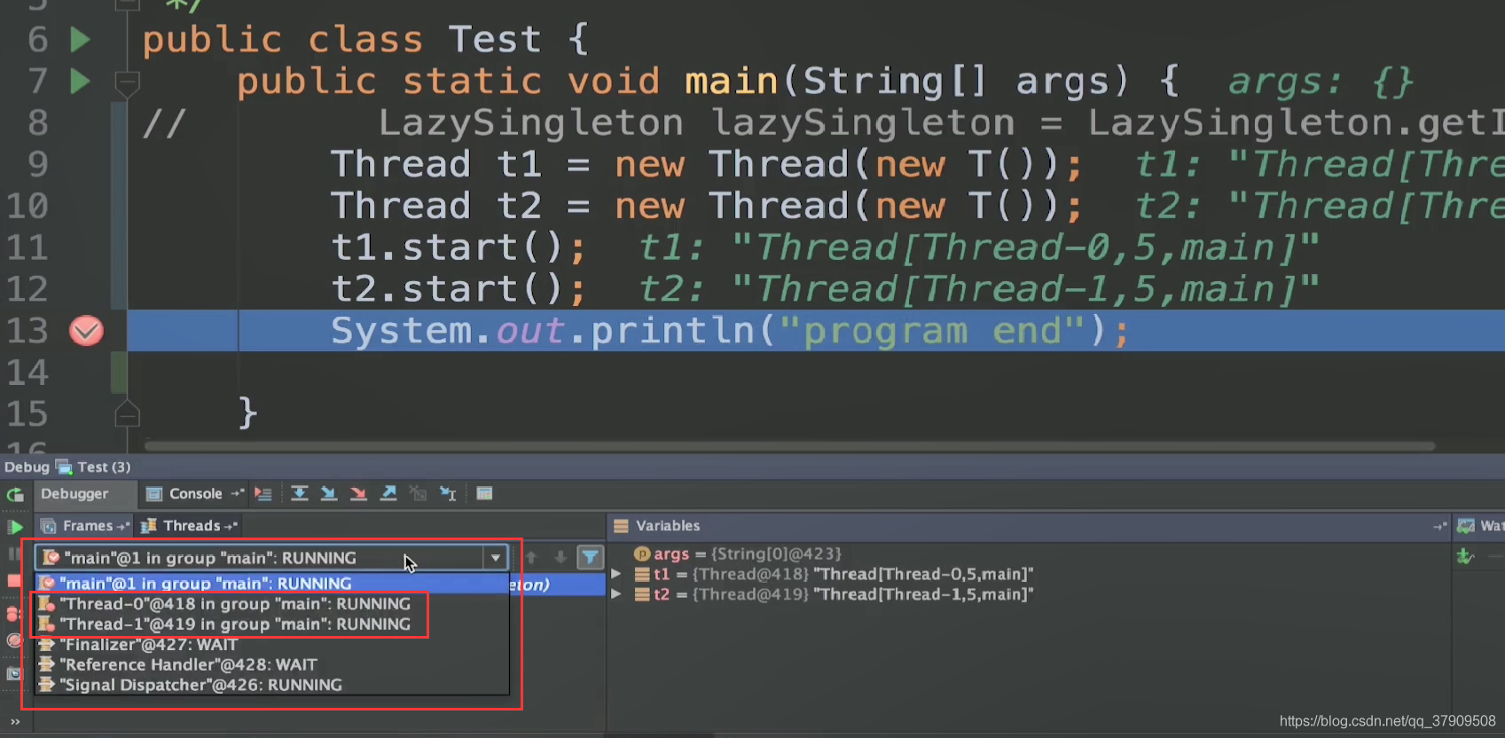1505x738 pixels.
Task: Run main method from the line 7 gutter arrow
Action: (x=81, y=82)
